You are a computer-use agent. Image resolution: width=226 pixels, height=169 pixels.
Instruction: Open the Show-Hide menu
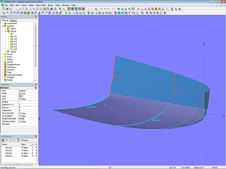click(x=40, y=5)
